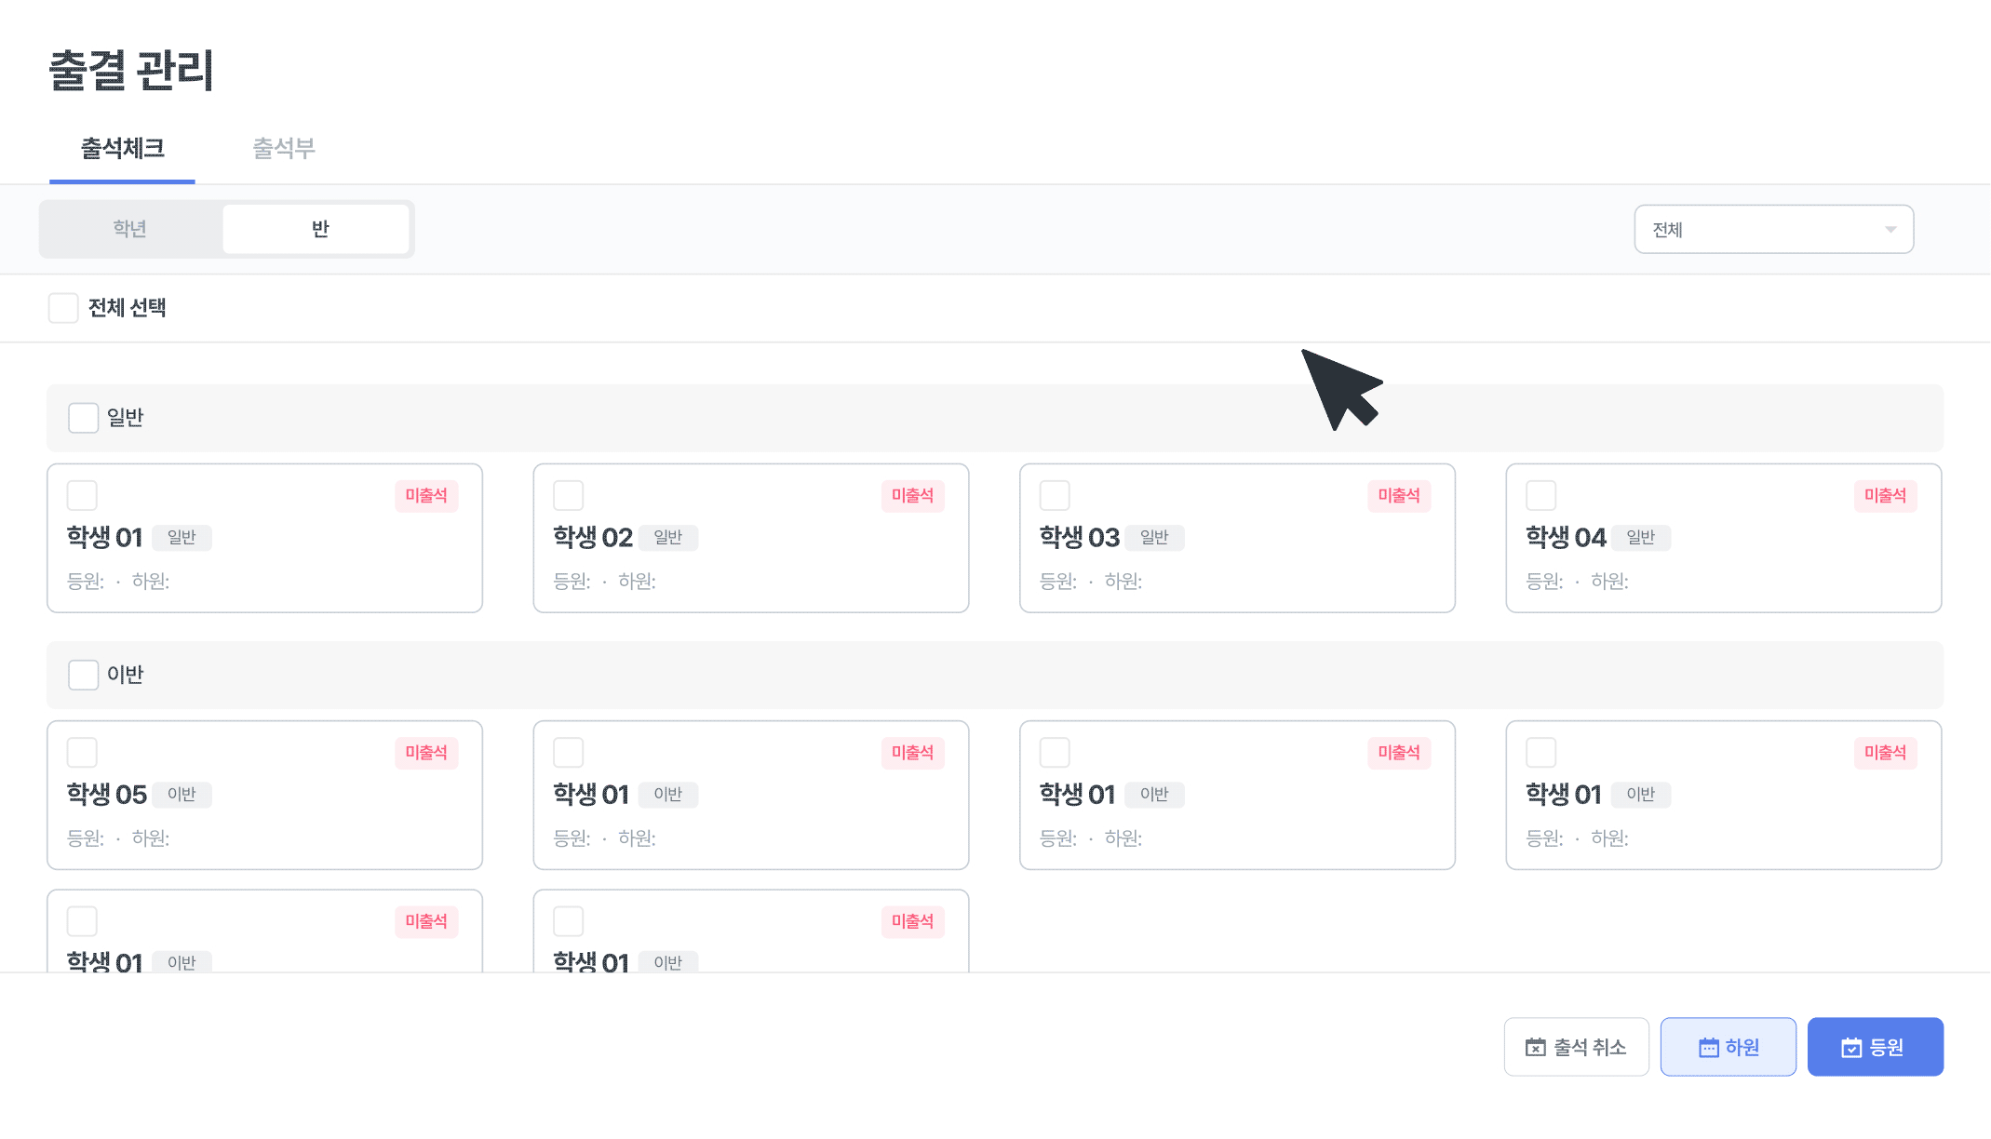The width and height of the screenshot is (1991, 1139).
Task: Switch to the 출석부 tab
Action: [284, 149]
